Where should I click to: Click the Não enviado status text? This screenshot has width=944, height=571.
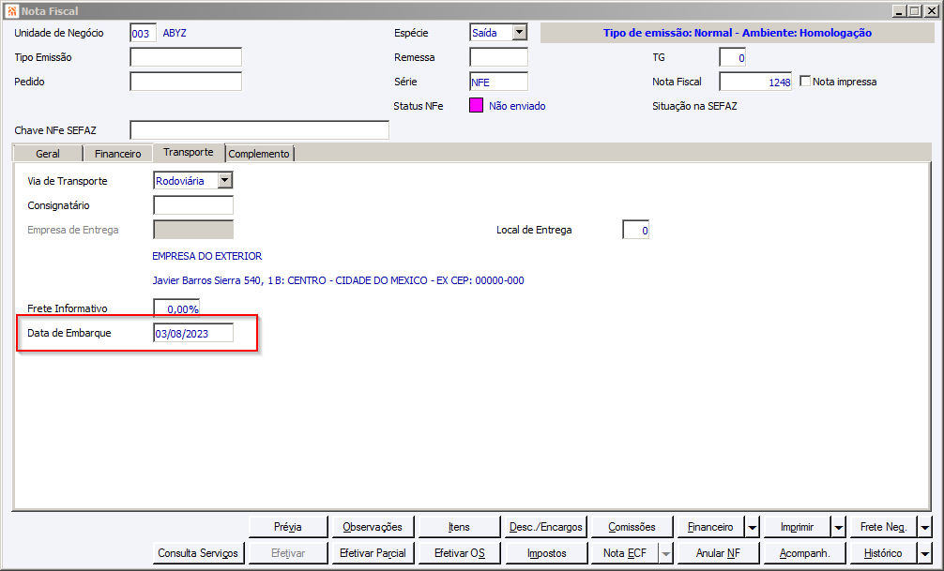coord(517,106)
